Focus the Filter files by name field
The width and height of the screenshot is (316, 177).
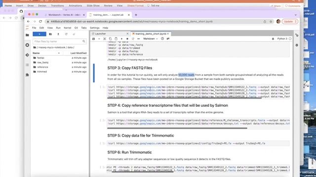[x=60, y=41]
